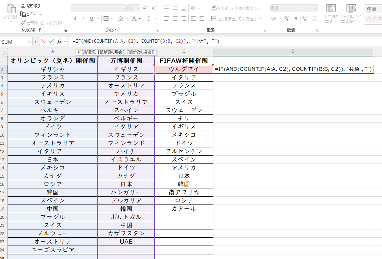382x259 pixels.
Task: Open the Font Color dropdown arrow
Action: (x=140, y=19)
